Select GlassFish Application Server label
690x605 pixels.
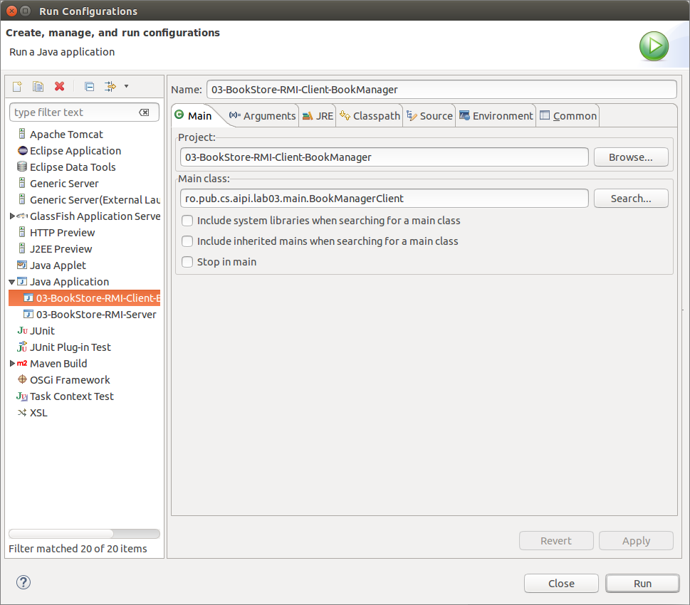click(x=95, y=216)
